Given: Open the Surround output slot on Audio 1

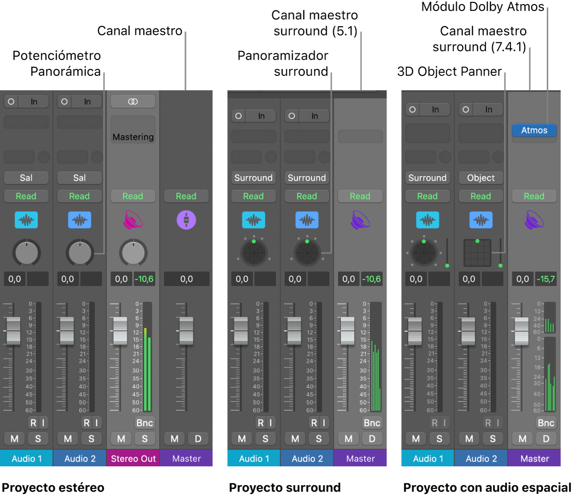Looking at the screenshot, I should pyautogui.click(x=254, y=178).
